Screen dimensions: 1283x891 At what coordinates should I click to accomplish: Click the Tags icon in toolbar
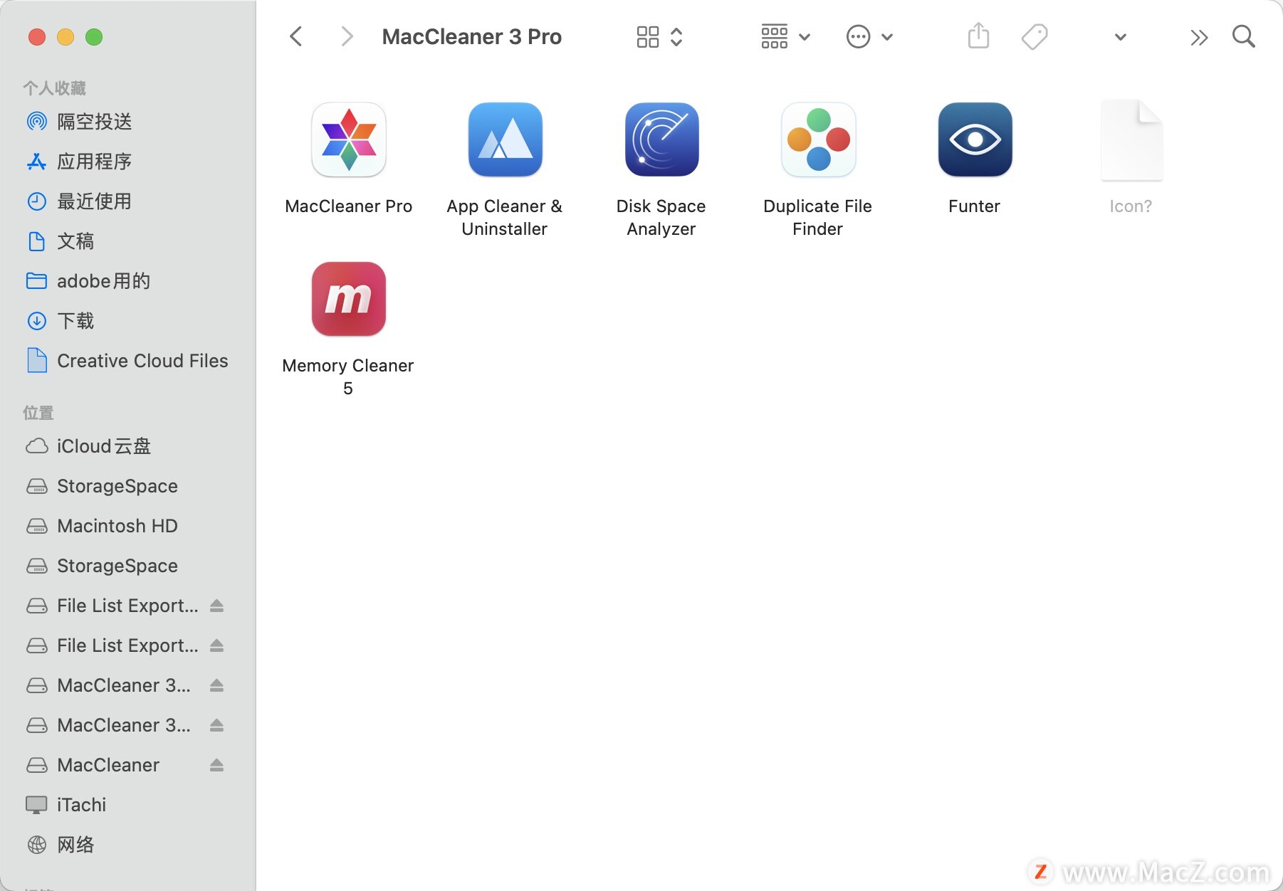tap(1035, 36)
